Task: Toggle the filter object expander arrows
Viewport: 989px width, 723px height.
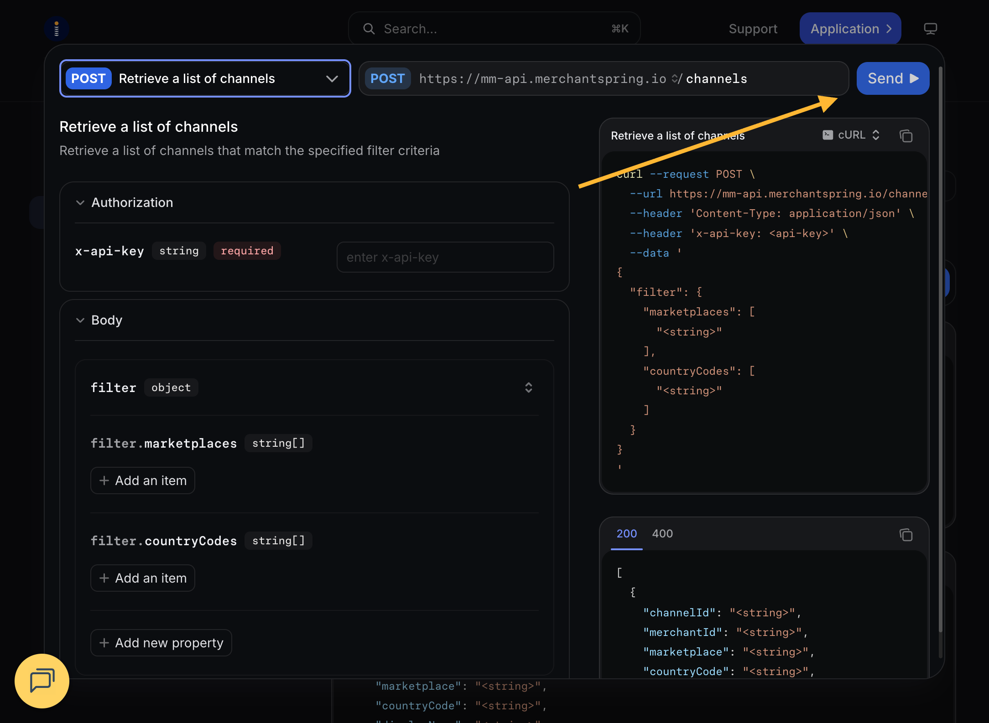Action: 528,387
